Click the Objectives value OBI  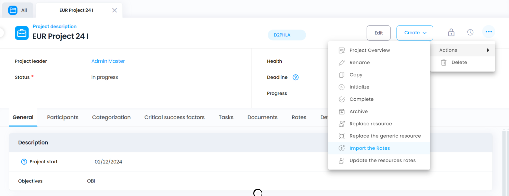click(91, 181)
